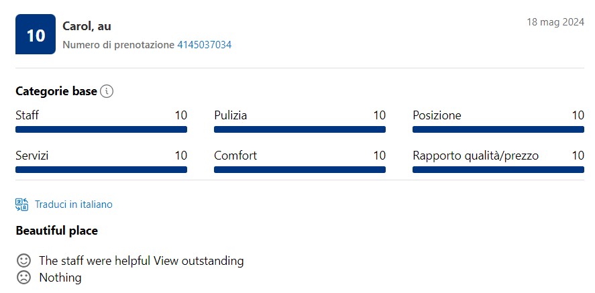Click the Pulizia rating bar
This screenshot has height=293, width=595.
[300, 129]
